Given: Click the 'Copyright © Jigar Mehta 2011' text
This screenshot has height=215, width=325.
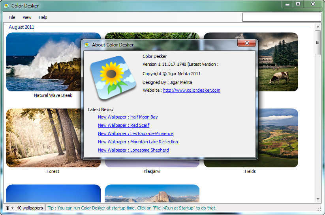Looking at the screenshot, I should pos(172,74).
